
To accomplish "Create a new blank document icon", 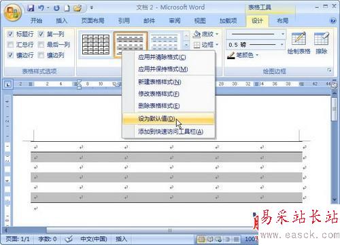I will [67, 8].
